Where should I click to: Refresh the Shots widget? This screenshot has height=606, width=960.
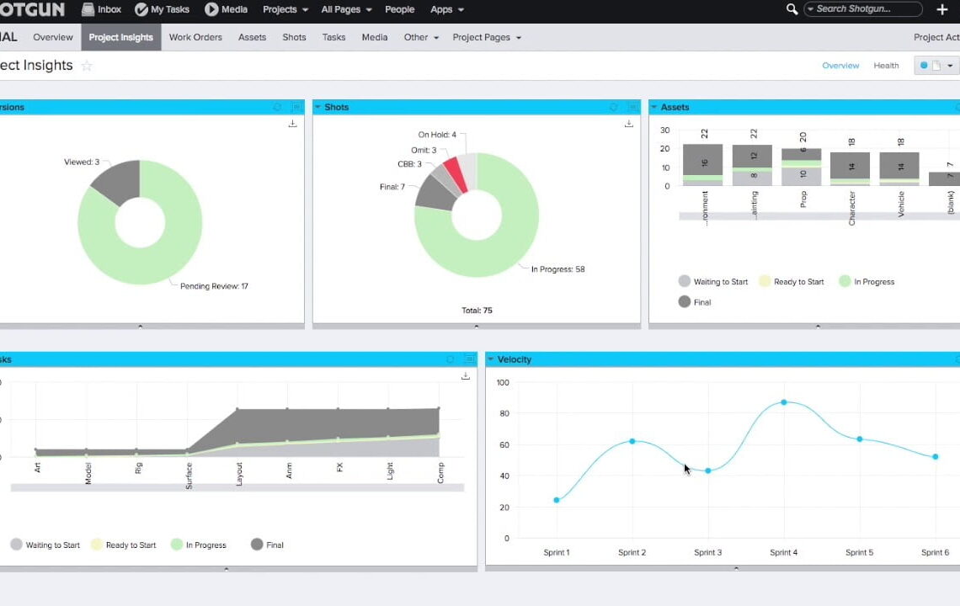click(613, 107)
